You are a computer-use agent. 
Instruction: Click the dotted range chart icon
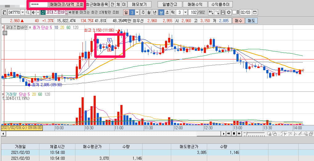[x=280, y=134]
